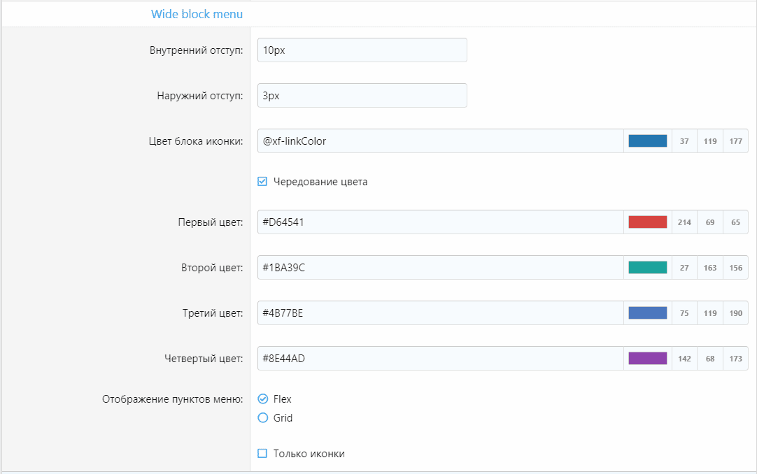
Task: Click the Третий цвет hex field
Action: click(x=439, y=313)
